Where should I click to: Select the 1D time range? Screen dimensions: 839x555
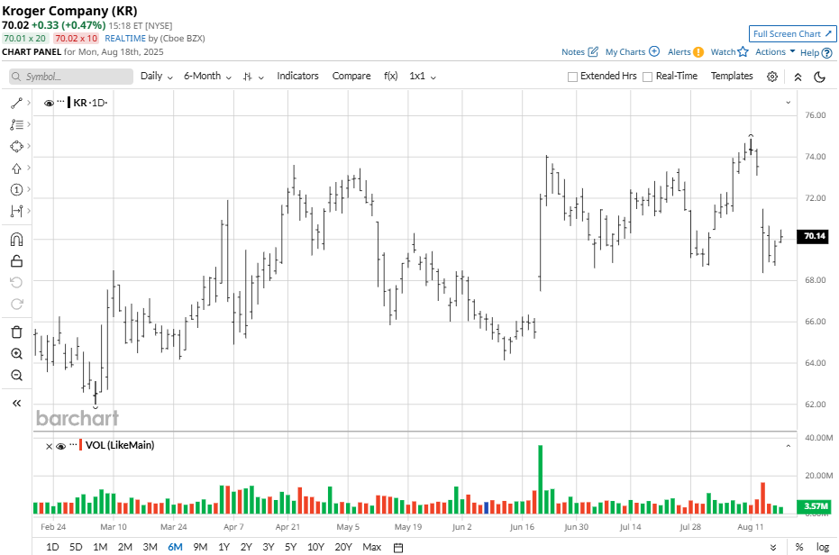point(52,547)
